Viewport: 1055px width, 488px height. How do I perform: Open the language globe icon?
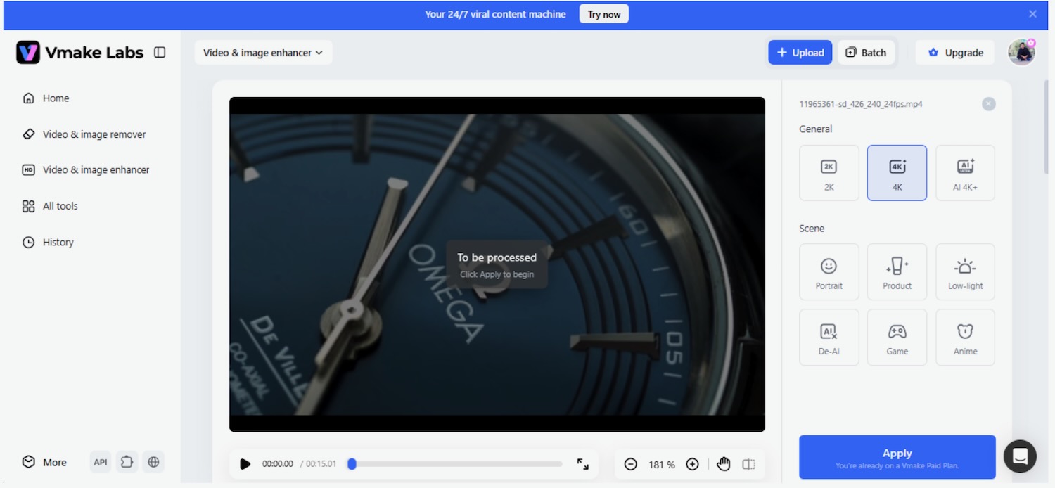coord(153,462)
